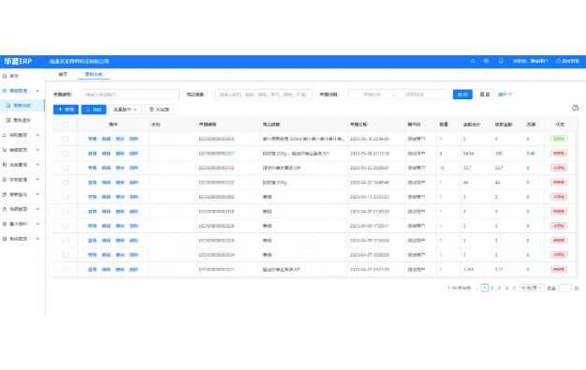
Task: Collapse the 零售管理 sidebar group chevron
Action: (37, 91)
